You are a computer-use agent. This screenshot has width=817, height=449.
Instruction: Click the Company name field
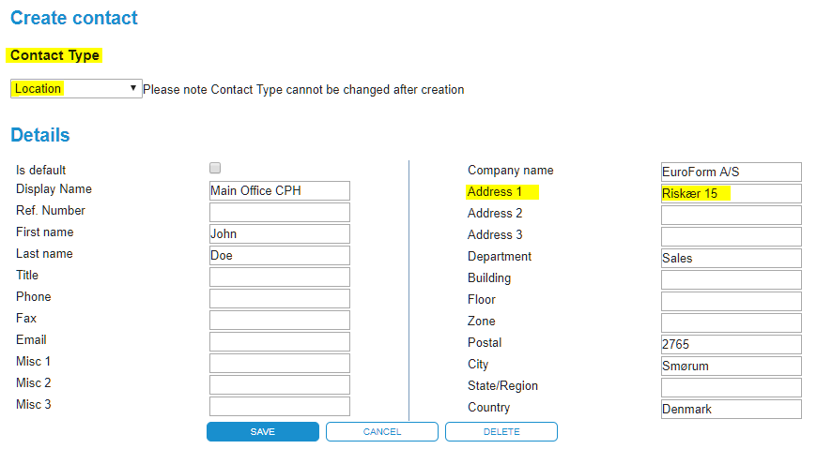tap(731, 172)
